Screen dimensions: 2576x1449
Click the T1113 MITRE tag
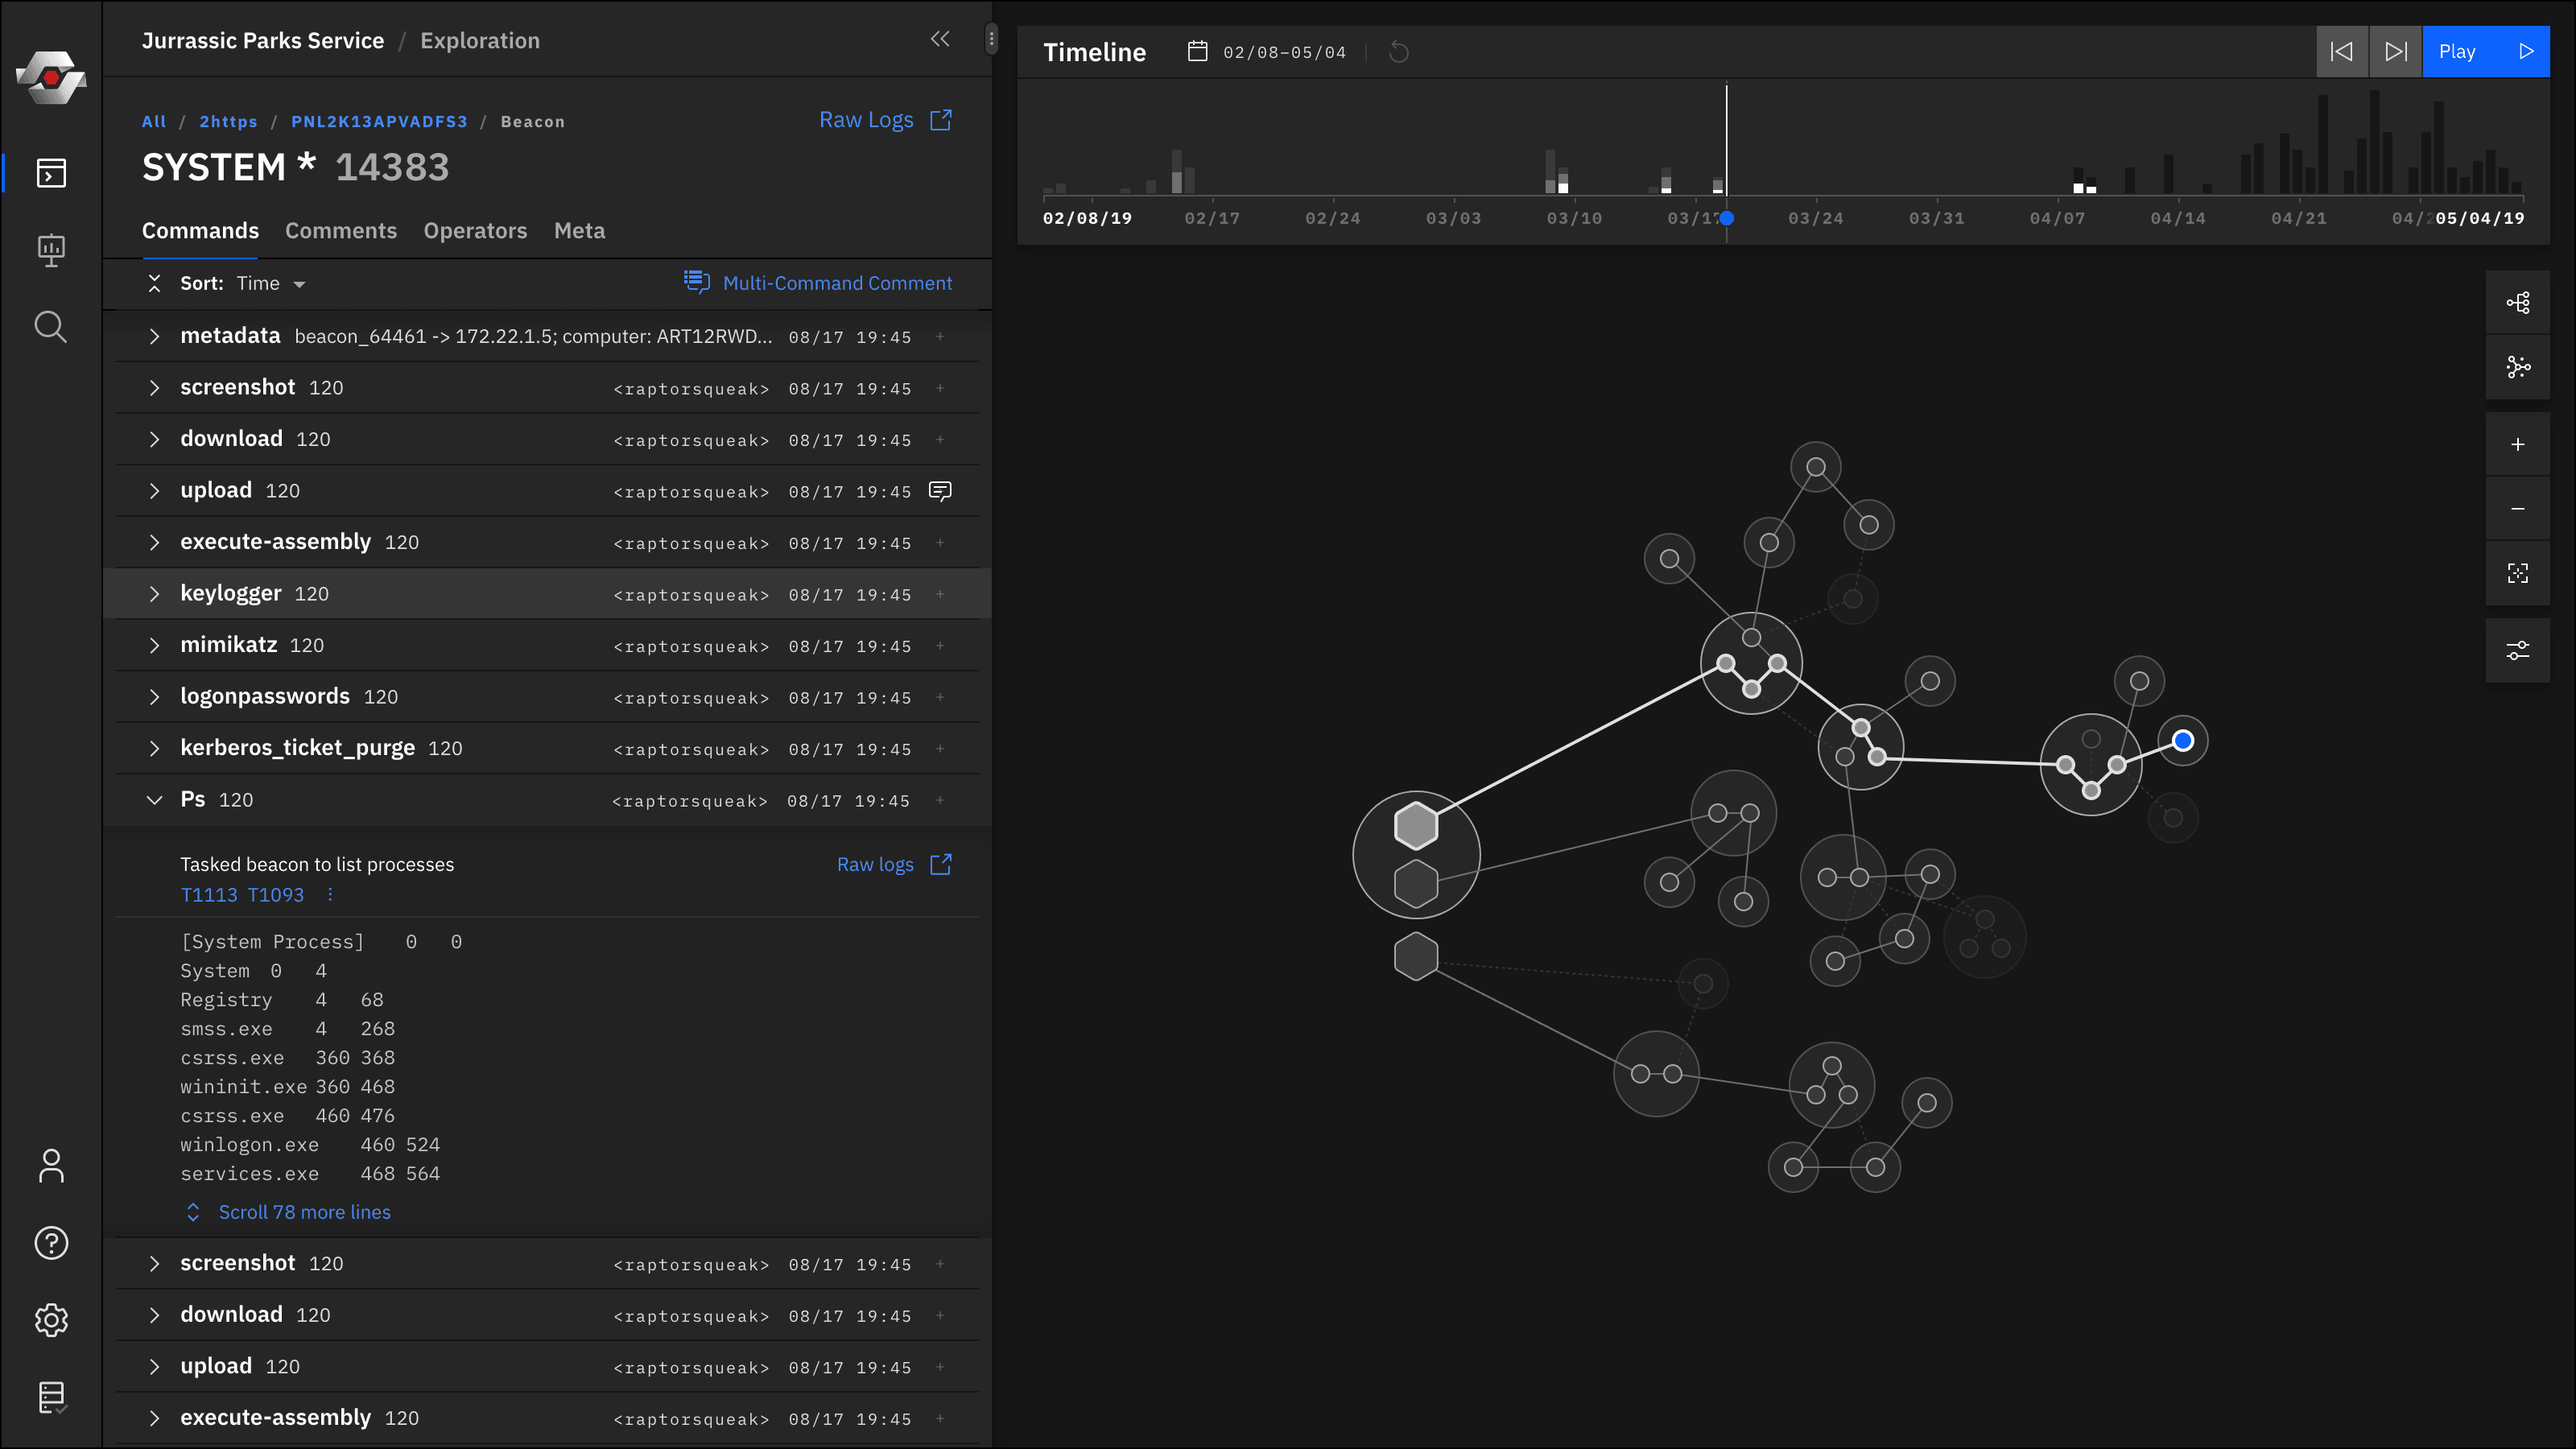tap(209, 895)
